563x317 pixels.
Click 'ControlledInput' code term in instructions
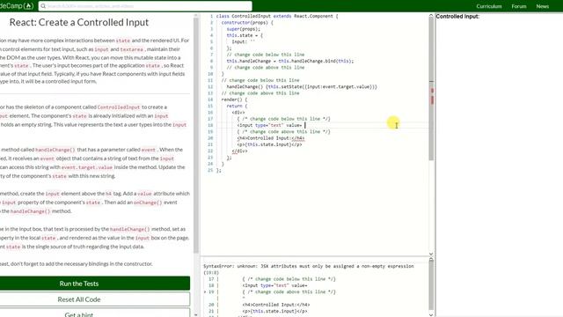(119, 107)
